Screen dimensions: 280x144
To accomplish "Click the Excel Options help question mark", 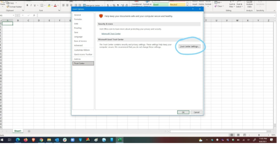I will (193, 9).
